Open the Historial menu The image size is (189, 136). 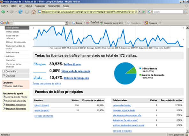28,6
